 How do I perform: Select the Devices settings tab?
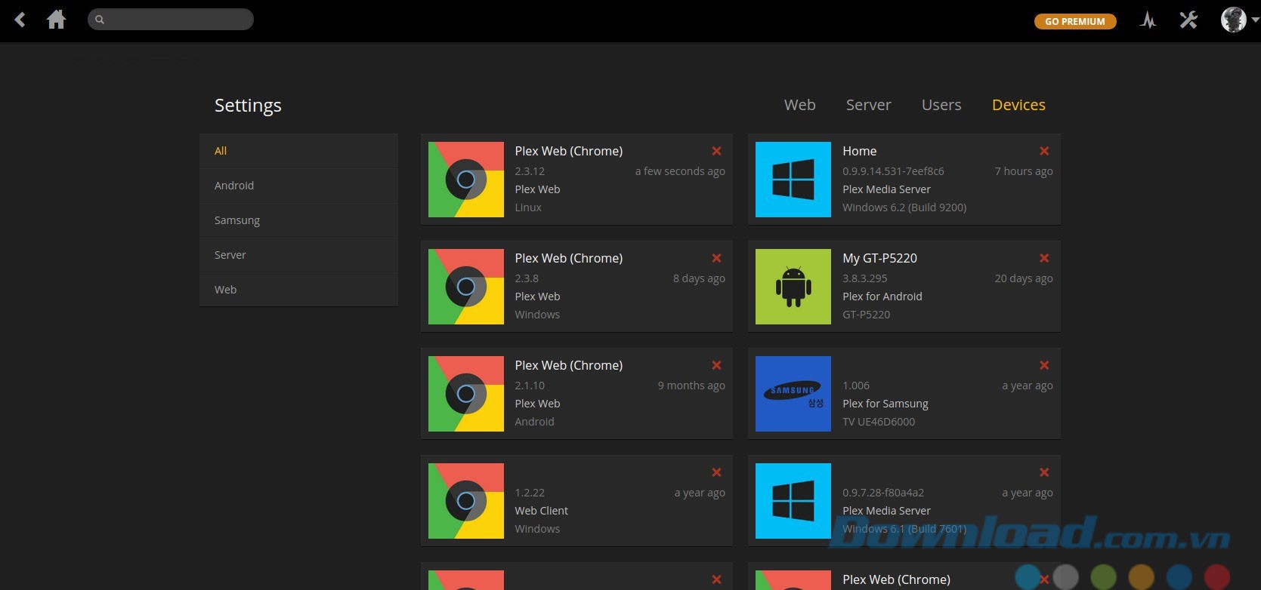[1018, 105]
